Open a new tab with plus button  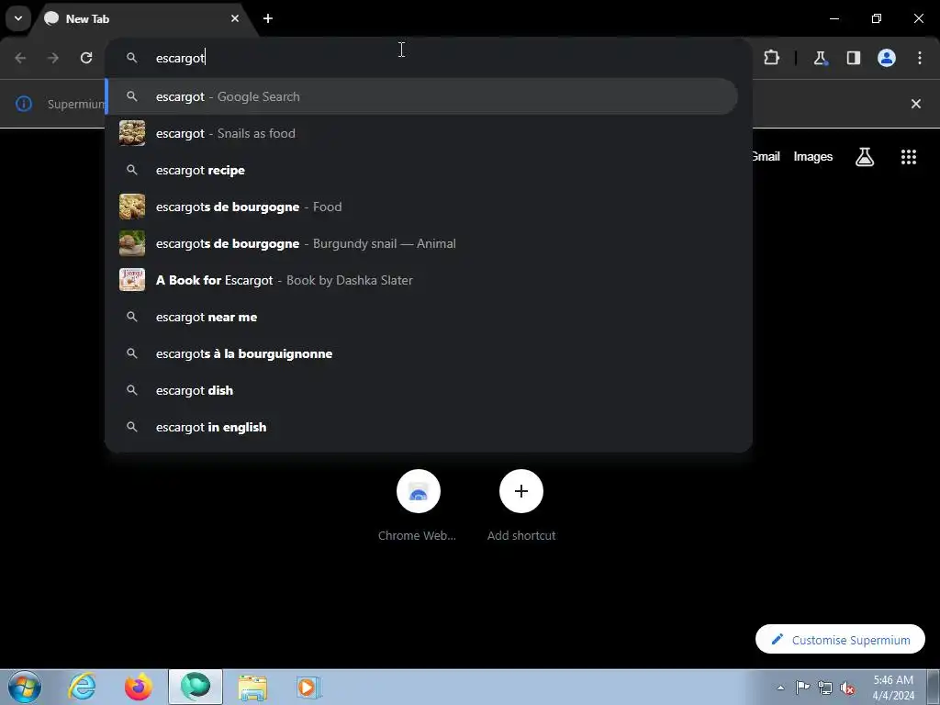tap(268, 18)
